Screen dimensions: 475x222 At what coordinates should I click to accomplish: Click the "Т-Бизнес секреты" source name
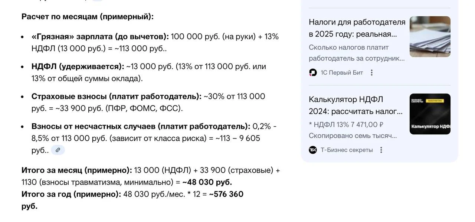pos(347,150)
